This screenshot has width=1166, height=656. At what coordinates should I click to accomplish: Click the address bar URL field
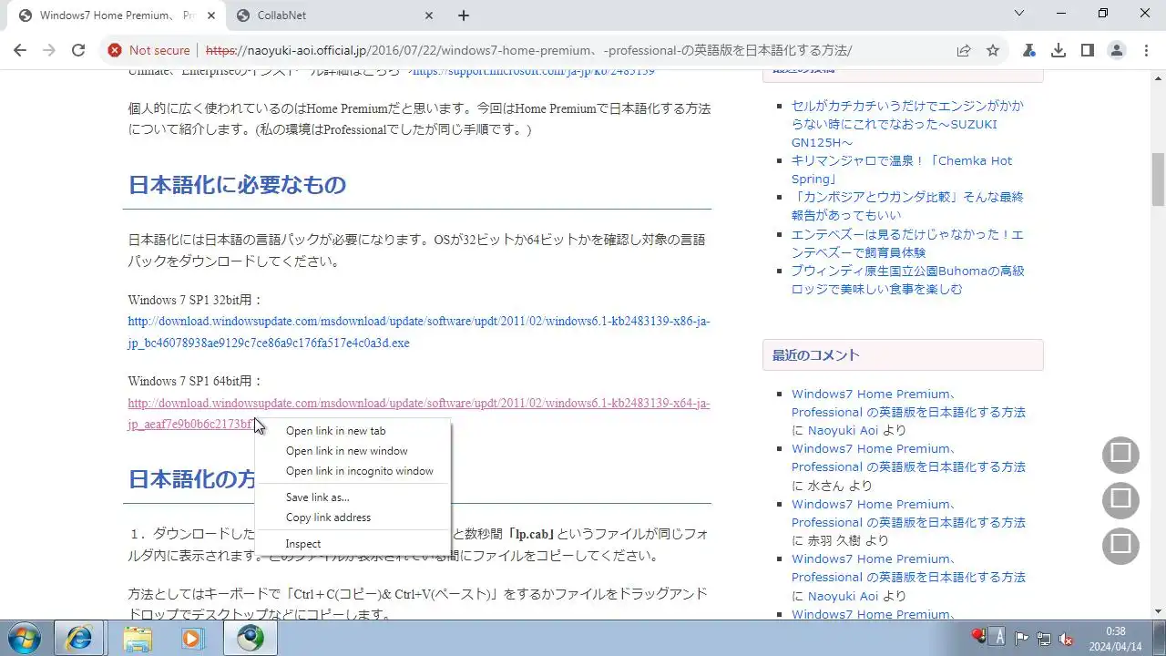pyautogui.click(x=528, y=51)
